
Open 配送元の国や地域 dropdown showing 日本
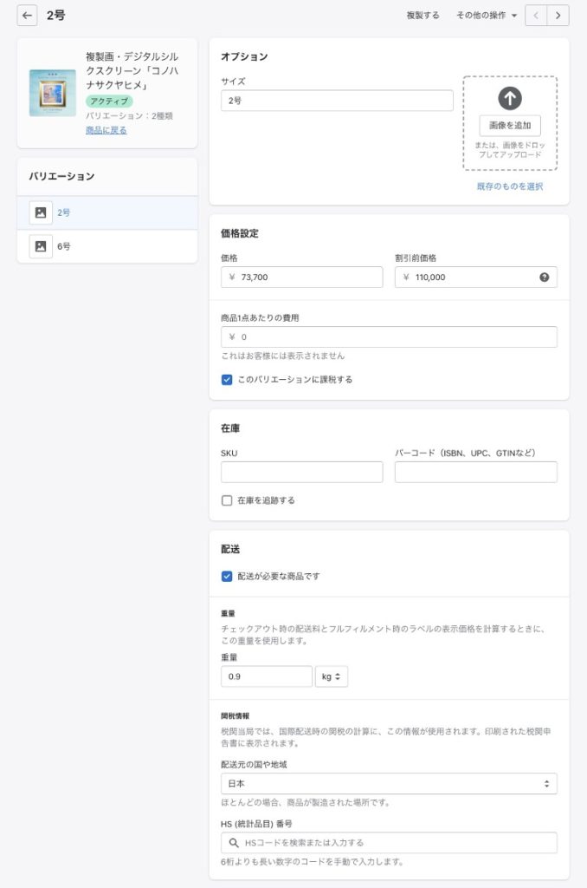(x=389, y=784)
